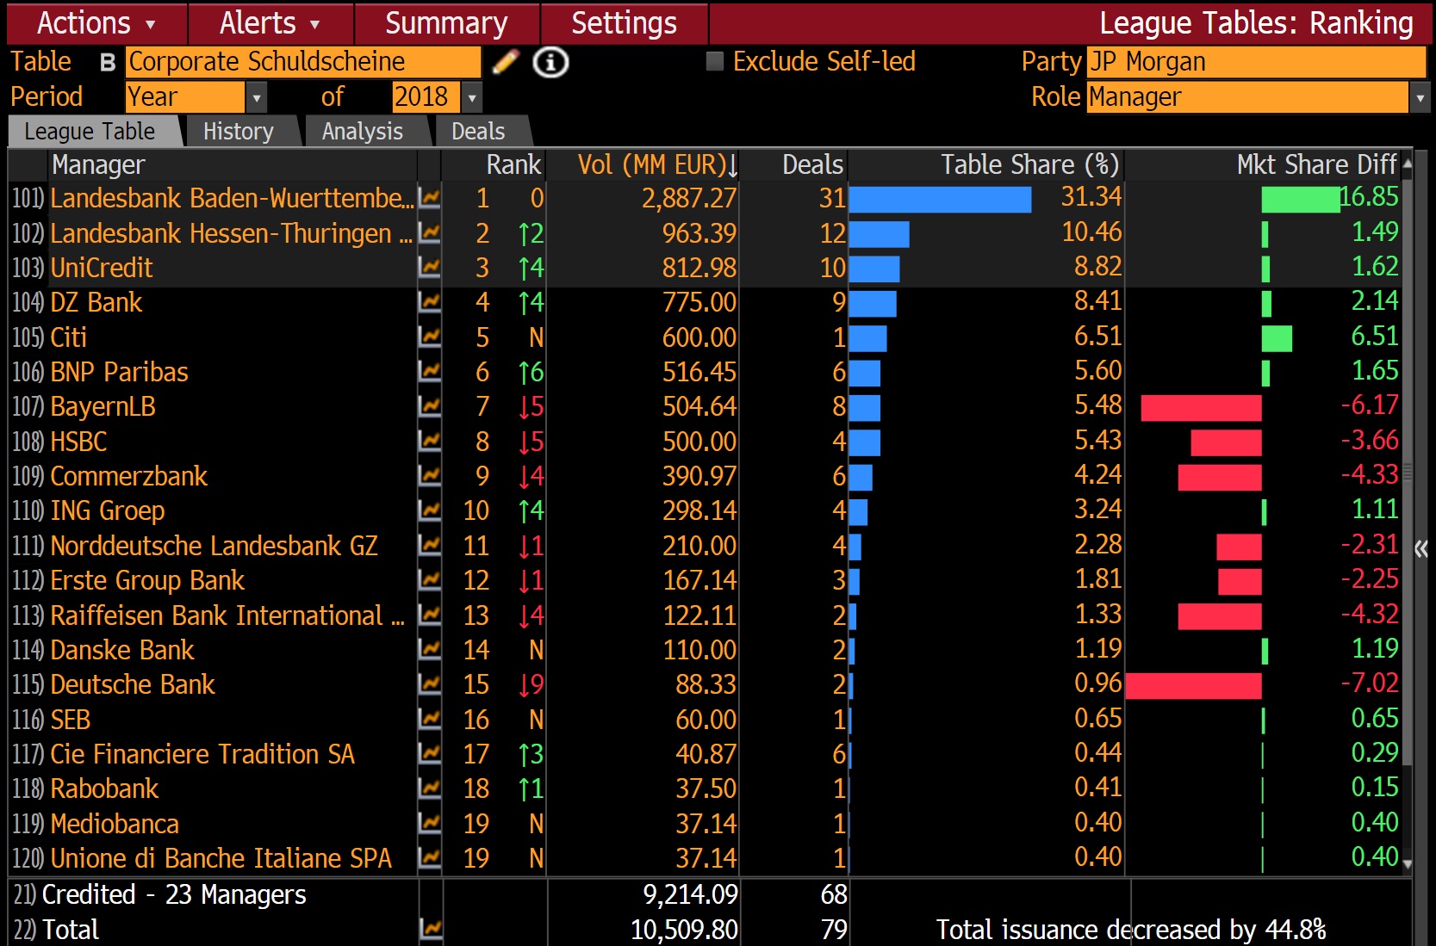
Task: Open the information circle icon
Action: pos(550,62)
